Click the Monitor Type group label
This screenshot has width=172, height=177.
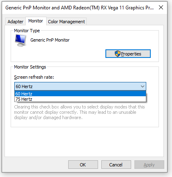tap(27, 31)
